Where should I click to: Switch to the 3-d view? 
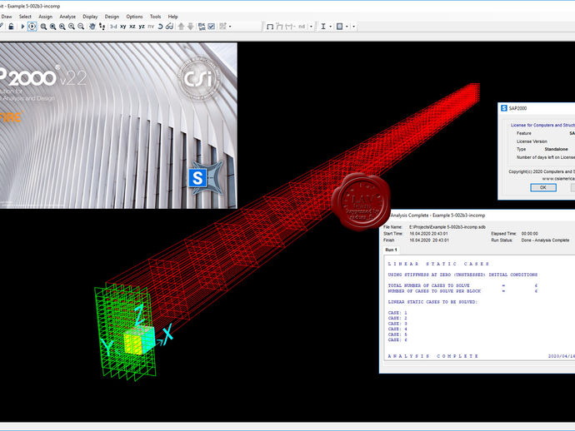(113, 27)
